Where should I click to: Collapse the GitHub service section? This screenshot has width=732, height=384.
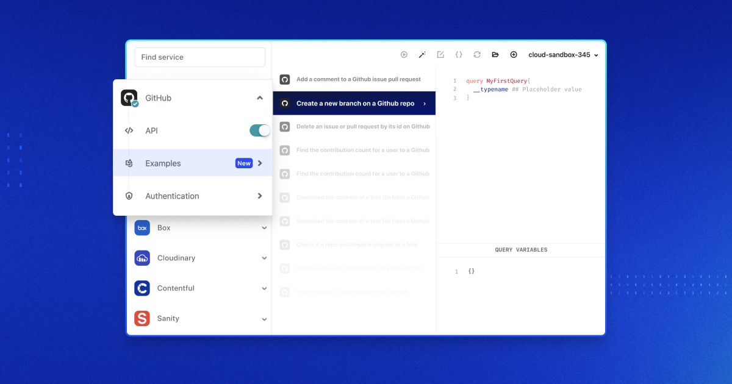[x=260, y=98]
